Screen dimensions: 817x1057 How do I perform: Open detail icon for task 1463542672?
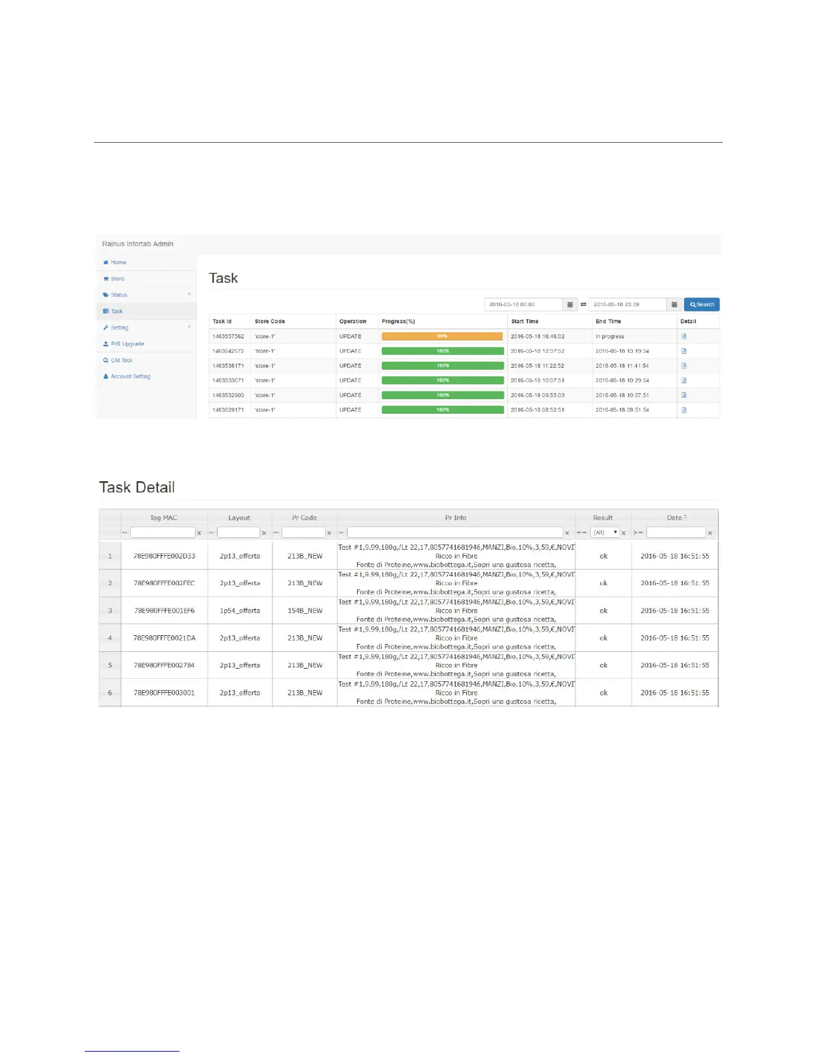pyautogui.click(x=684, y=351)
